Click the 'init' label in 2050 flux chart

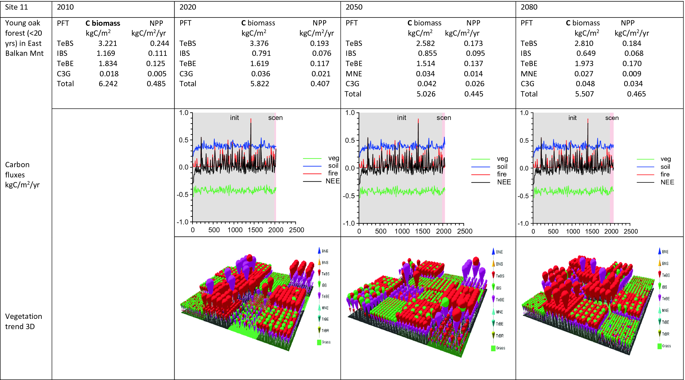coord(402,118)
